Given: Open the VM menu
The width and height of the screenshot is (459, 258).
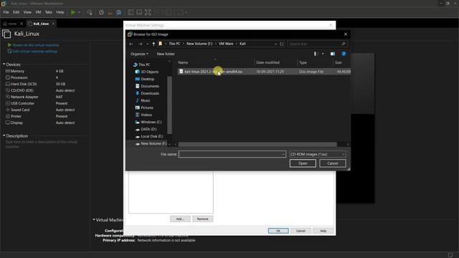Looking at the screenshot, I should [x=38, y=12].
